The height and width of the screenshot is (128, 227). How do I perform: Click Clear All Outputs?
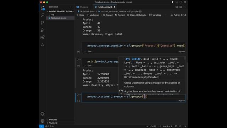coord(136,15)
